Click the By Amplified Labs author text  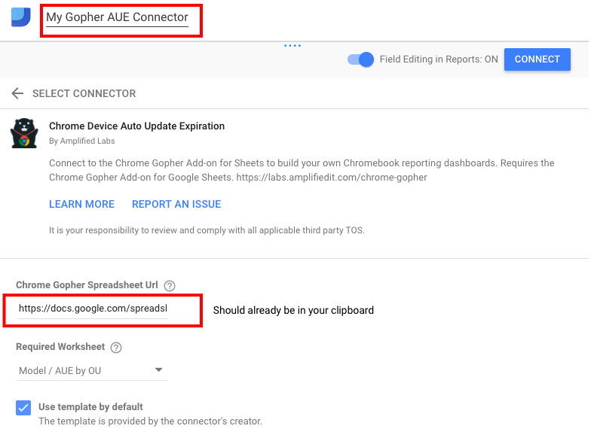tap(81, 141)
